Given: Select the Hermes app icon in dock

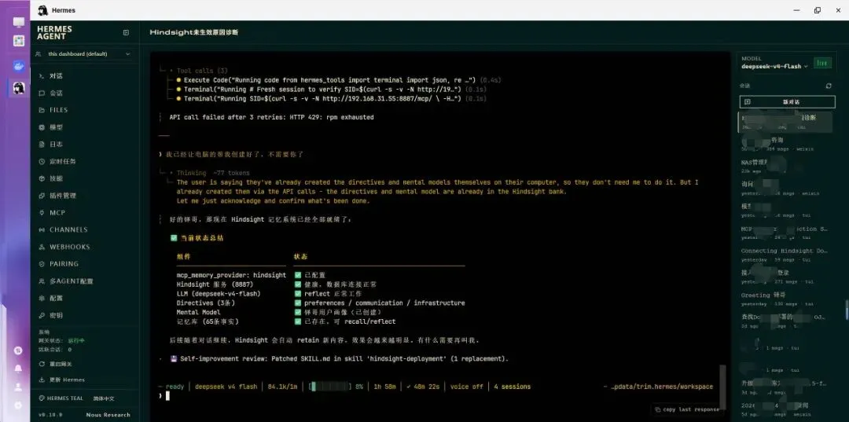Looking at the screenshot, I should (19, 88).
